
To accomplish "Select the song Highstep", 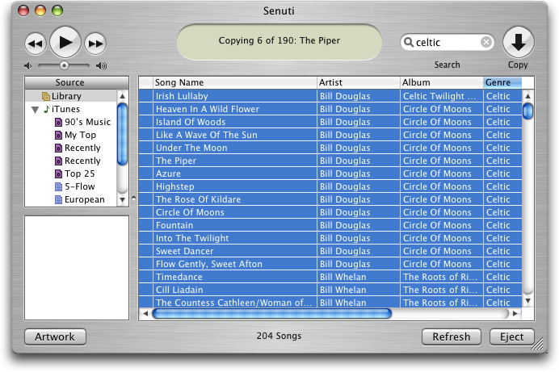I will (x=175, y=186).
